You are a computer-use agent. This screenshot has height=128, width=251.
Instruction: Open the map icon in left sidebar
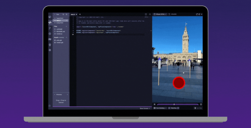click(x=50, y=39)
